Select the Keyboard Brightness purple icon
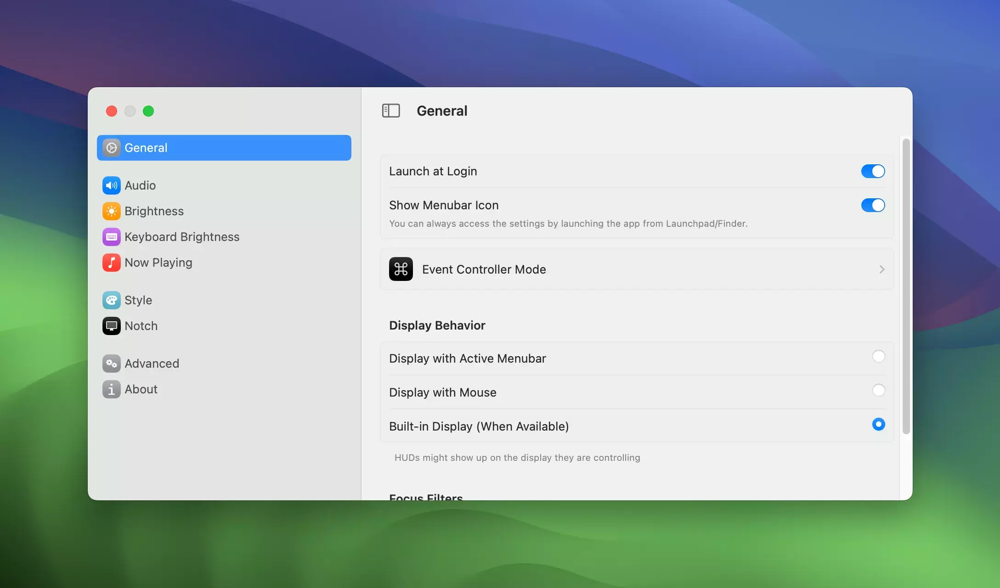The height and width of the screenshot is (588, 1000). coord(111,237)
